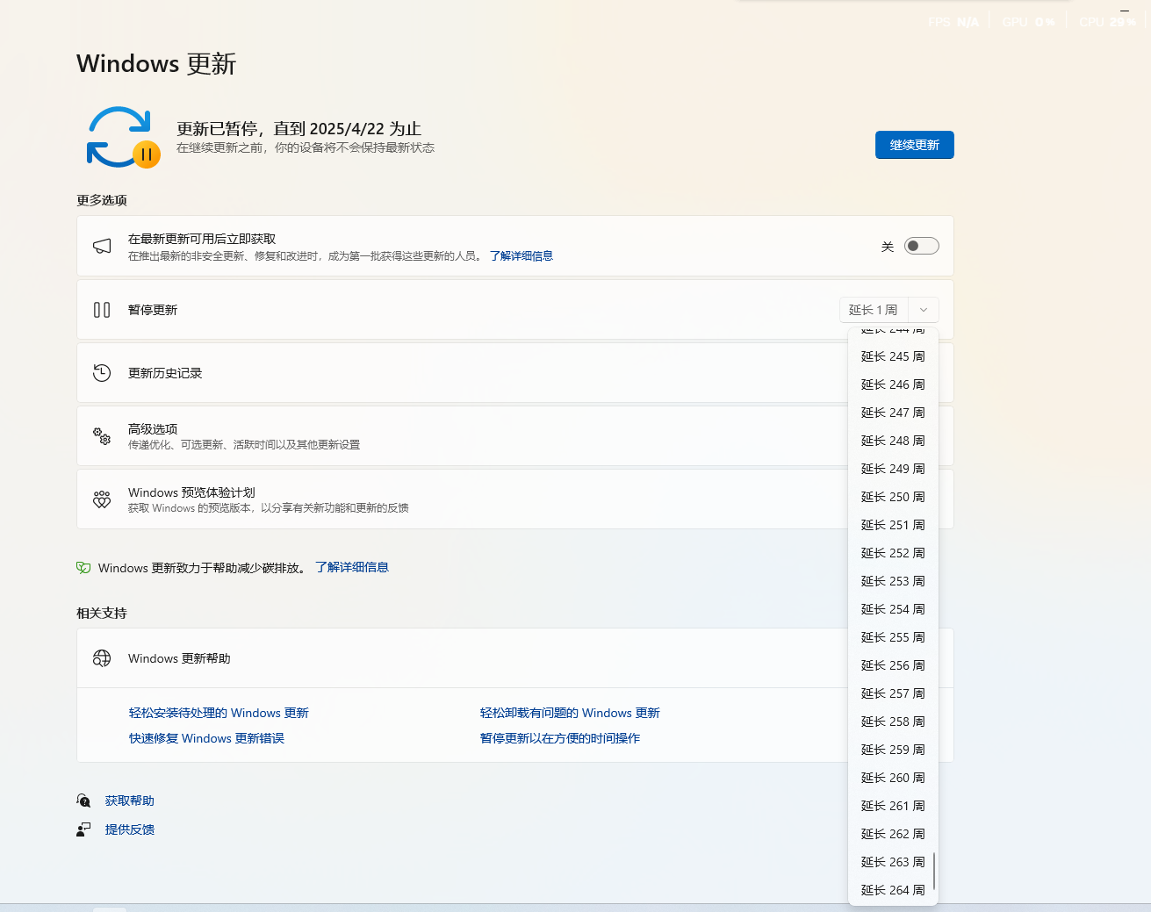Click the 继续更新 button
This screenshot has height=912, width=1151.
(x=915, y=145)
